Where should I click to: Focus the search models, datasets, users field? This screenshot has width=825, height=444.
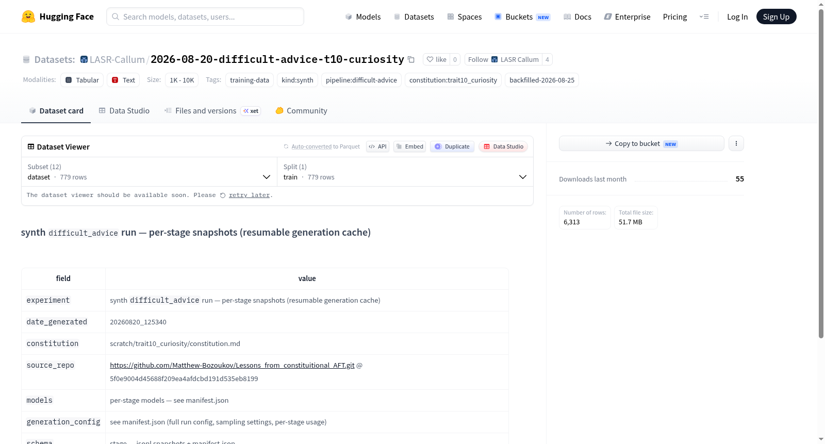pos(205,17)
